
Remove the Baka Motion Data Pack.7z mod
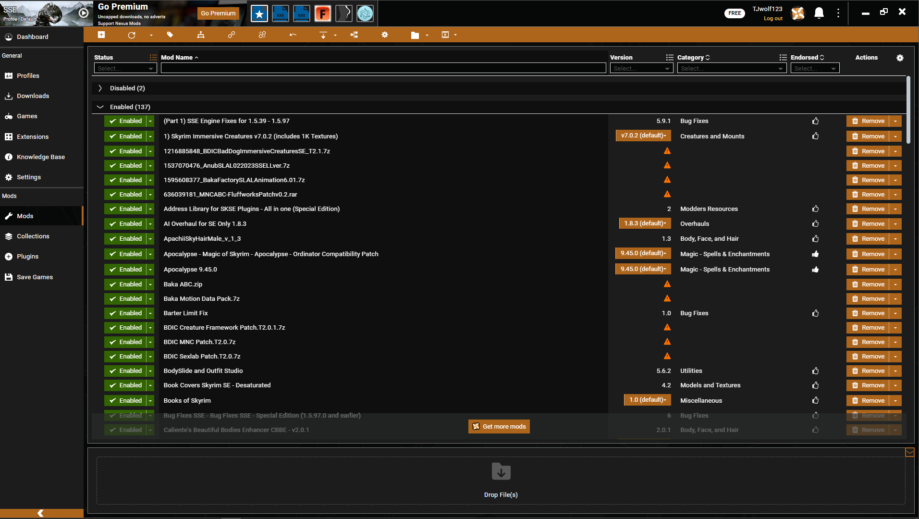(868, 299)
